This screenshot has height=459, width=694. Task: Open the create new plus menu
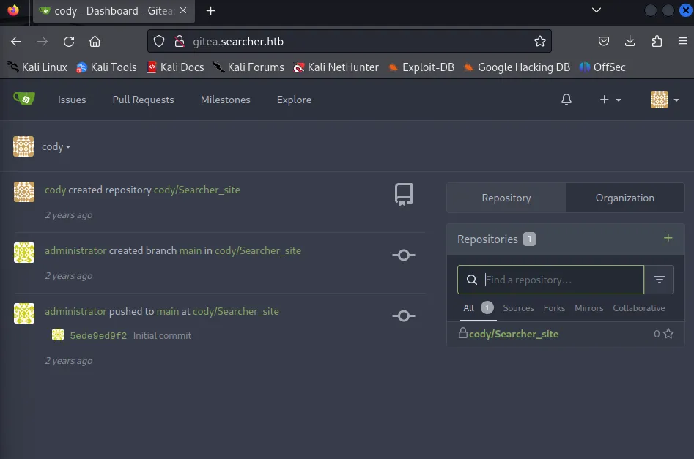(x=610, y=100)
